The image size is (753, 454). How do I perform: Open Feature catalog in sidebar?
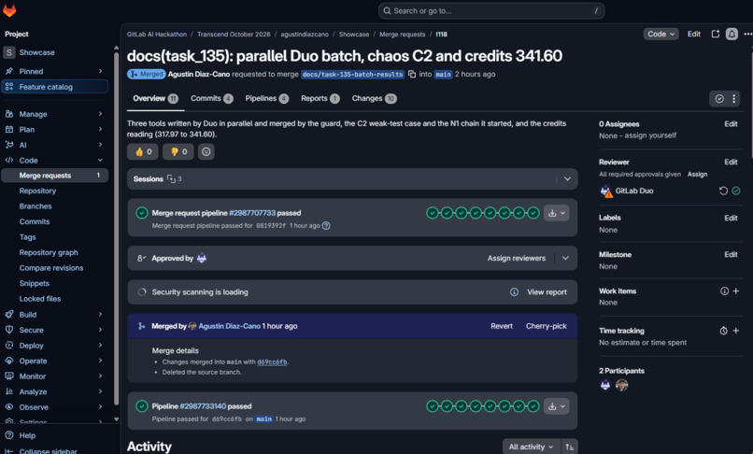tap(55, 87)
